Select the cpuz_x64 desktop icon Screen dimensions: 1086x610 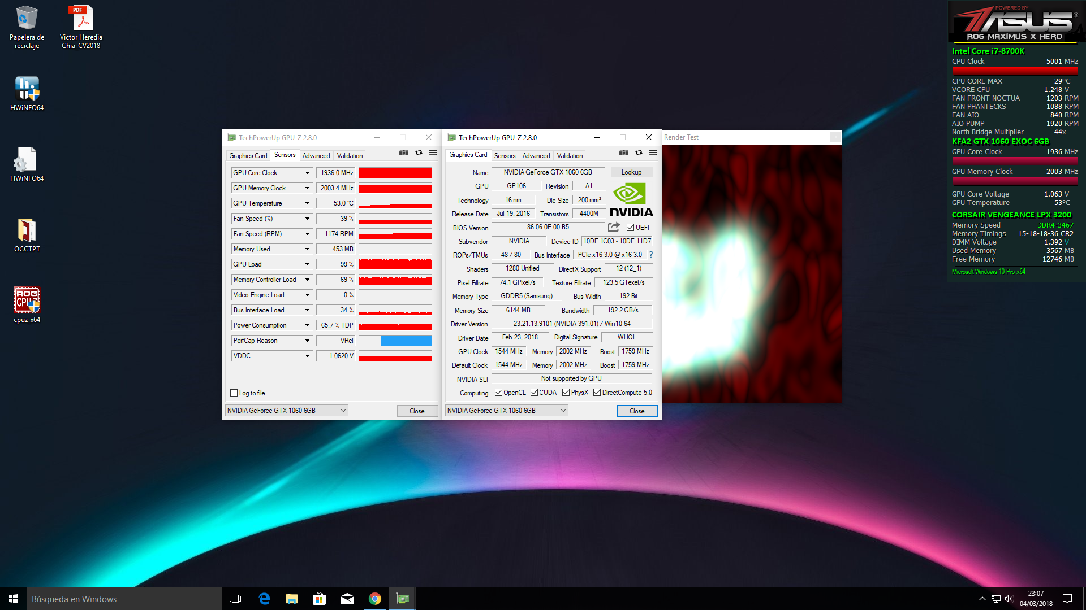[x=27, y=306]
